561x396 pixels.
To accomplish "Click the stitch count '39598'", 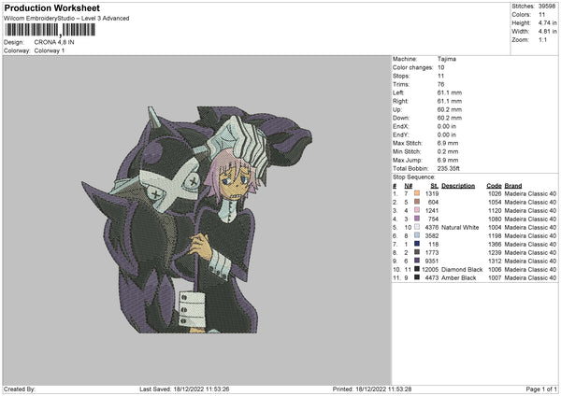I will [x=547, y=7].
